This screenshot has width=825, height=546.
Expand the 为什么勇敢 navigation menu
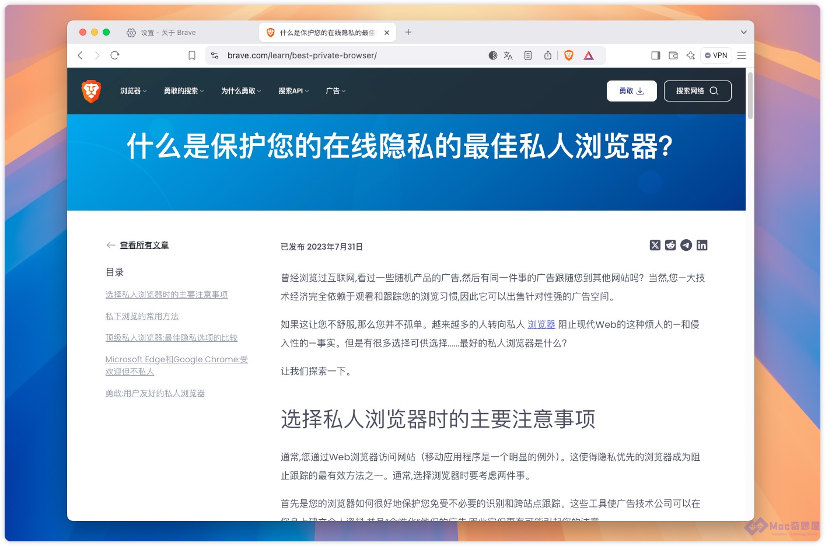(242, 91)
